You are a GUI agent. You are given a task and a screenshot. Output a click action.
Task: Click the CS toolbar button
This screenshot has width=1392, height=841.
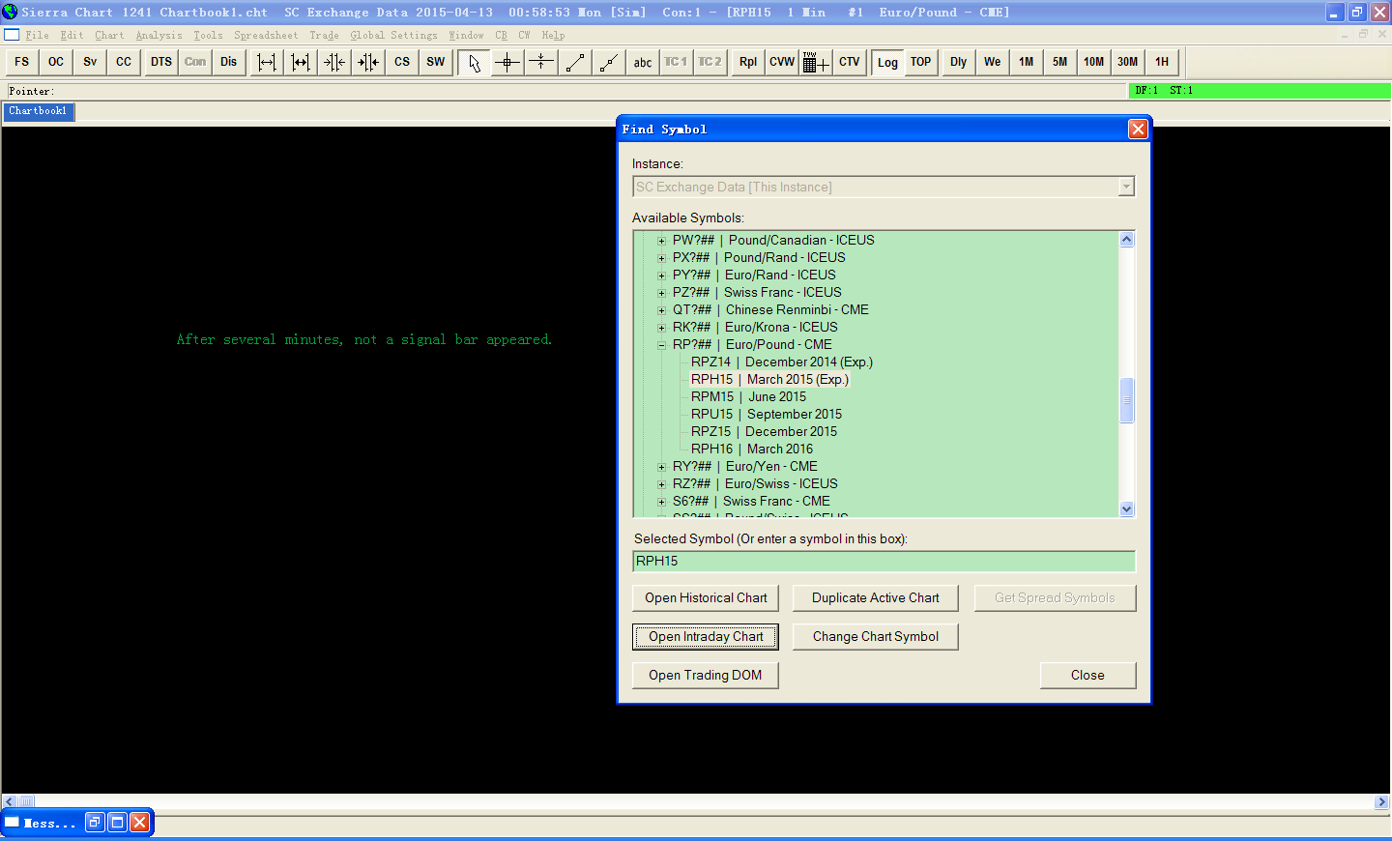click(x=402, y=62)
